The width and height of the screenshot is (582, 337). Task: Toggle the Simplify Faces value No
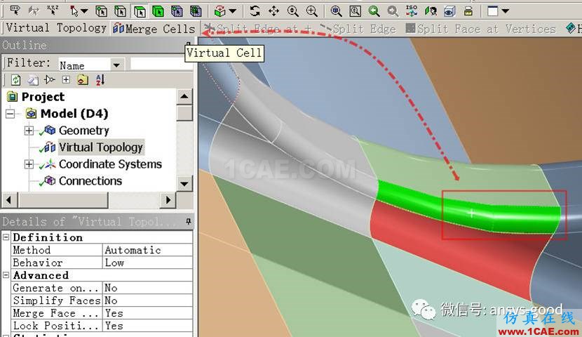click(x=147, y=300)
